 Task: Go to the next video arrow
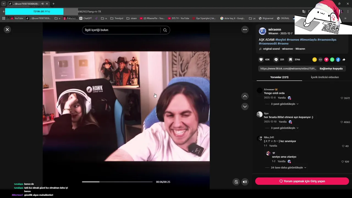(x=245, y=106)
